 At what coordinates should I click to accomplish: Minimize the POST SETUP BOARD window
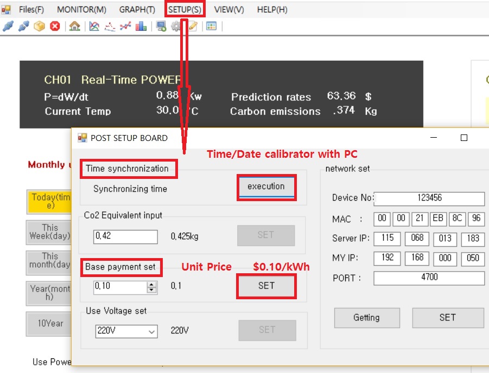pyautogui.click(x=434, y=138)
